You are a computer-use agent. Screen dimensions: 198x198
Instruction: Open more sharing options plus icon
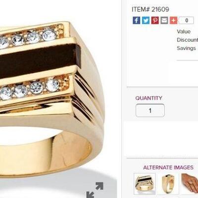click(x=174, y=20)
